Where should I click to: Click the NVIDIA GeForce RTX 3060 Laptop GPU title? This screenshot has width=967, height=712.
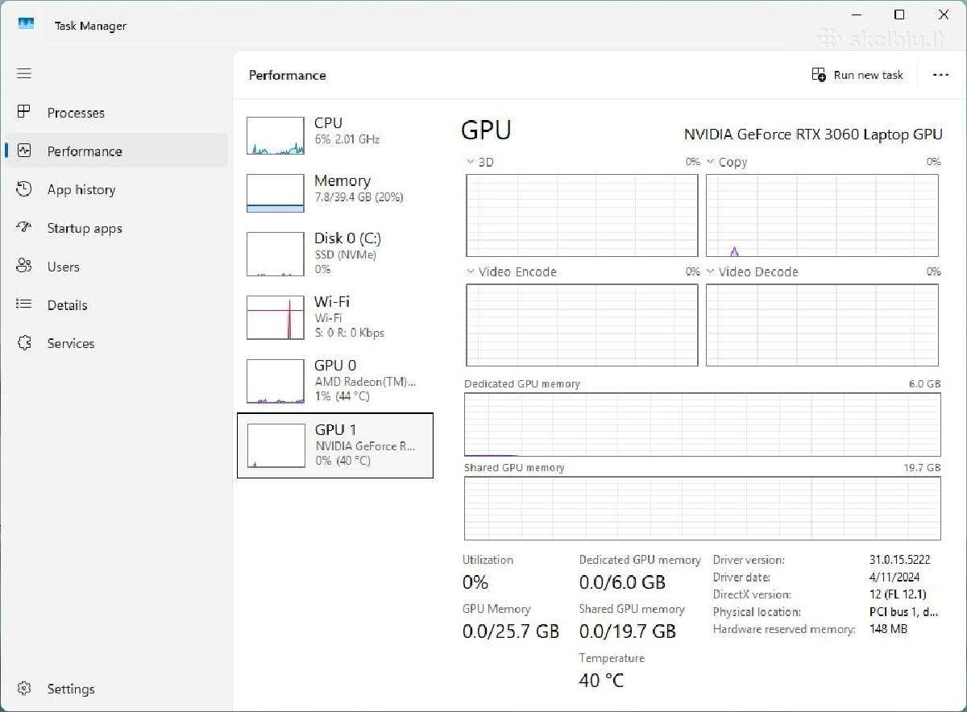[813, 135]
